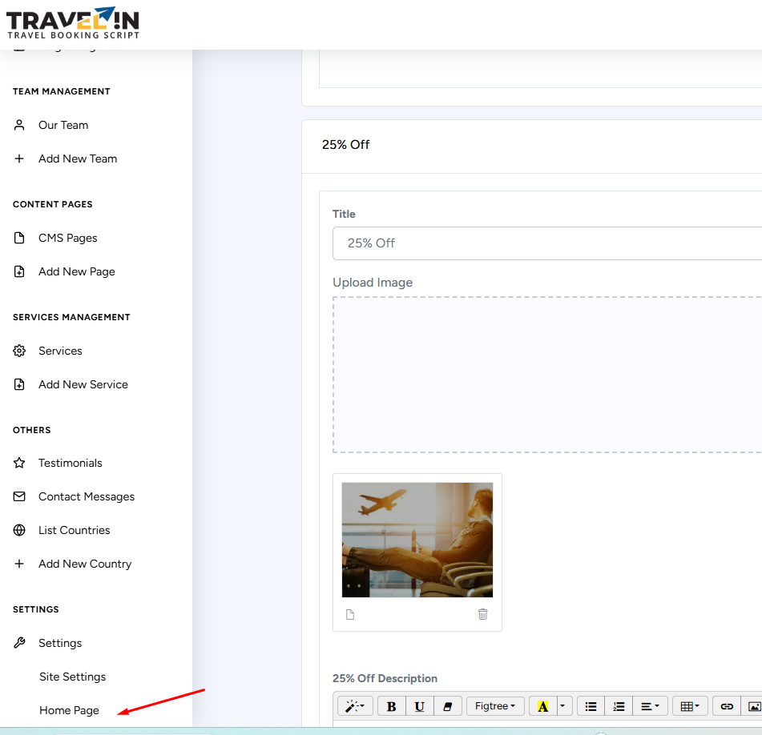Expand the text color options arrow

tap(562, 706)
